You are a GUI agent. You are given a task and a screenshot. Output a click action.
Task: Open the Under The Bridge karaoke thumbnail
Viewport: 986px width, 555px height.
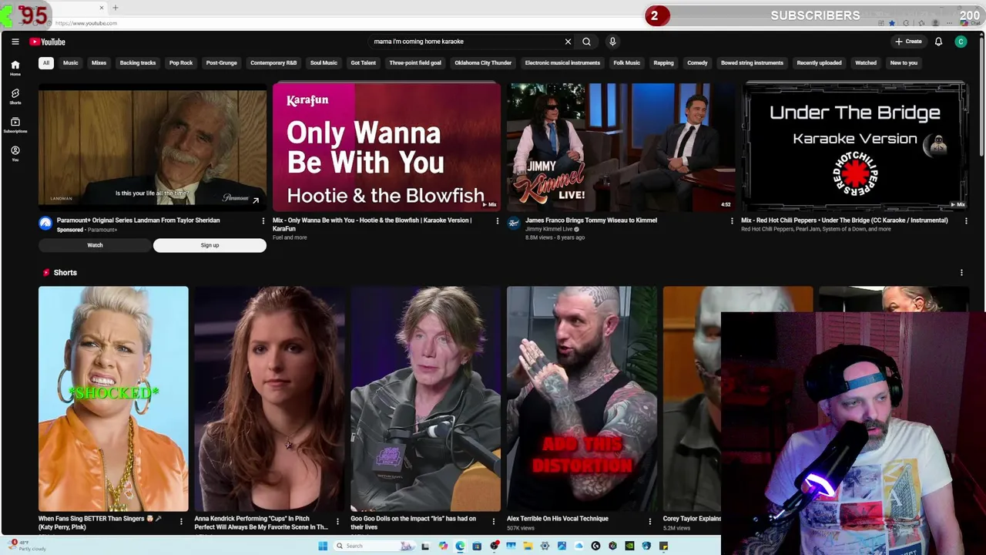tap(855, 147)
